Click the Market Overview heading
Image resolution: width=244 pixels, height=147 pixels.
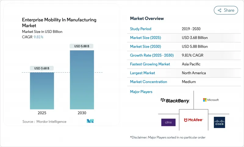coord(147,19)
